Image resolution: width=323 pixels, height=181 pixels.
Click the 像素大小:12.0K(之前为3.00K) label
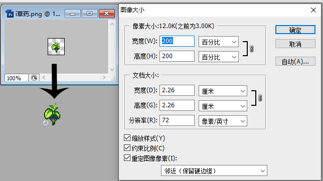tap(174, 26)
